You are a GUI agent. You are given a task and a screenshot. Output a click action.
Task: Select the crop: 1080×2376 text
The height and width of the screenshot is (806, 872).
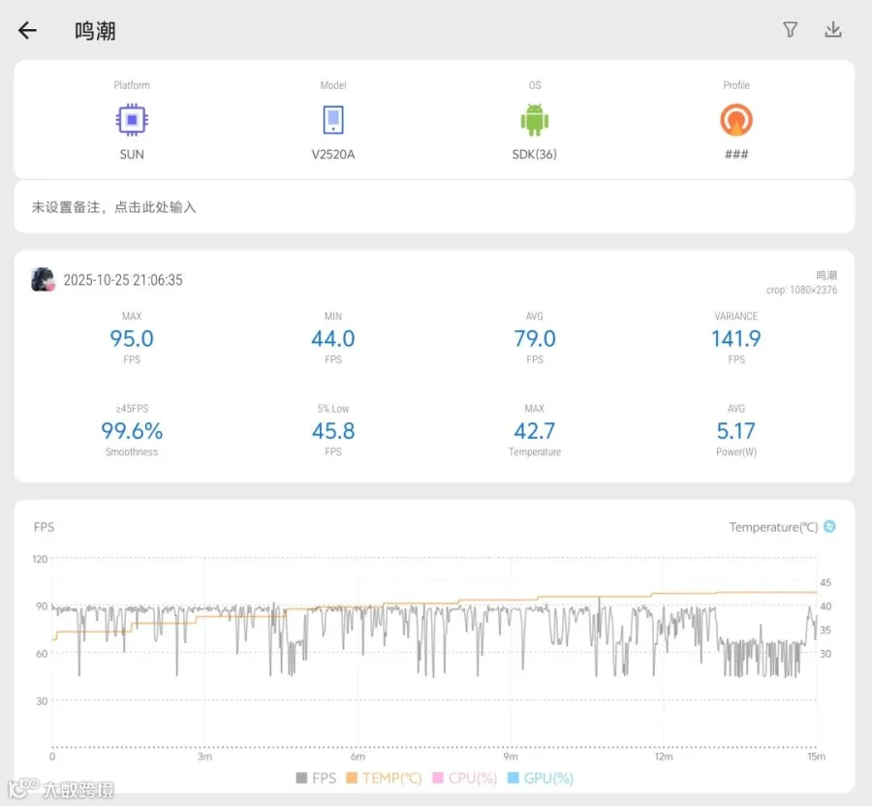tap(801, 290)
